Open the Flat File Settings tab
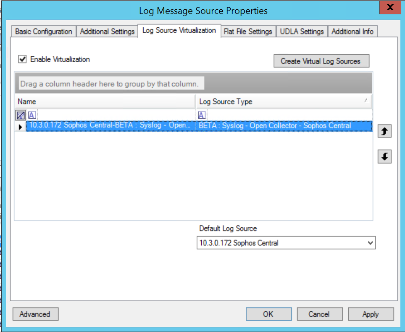405x332 pixels. (x=248, y=32)
